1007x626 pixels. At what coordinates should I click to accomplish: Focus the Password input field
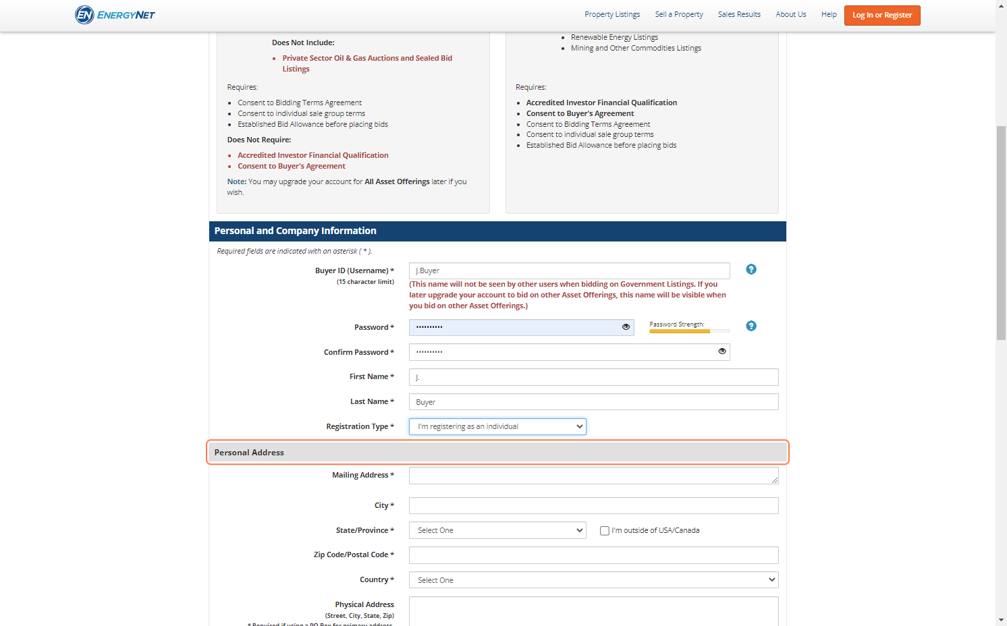point(521,327)
